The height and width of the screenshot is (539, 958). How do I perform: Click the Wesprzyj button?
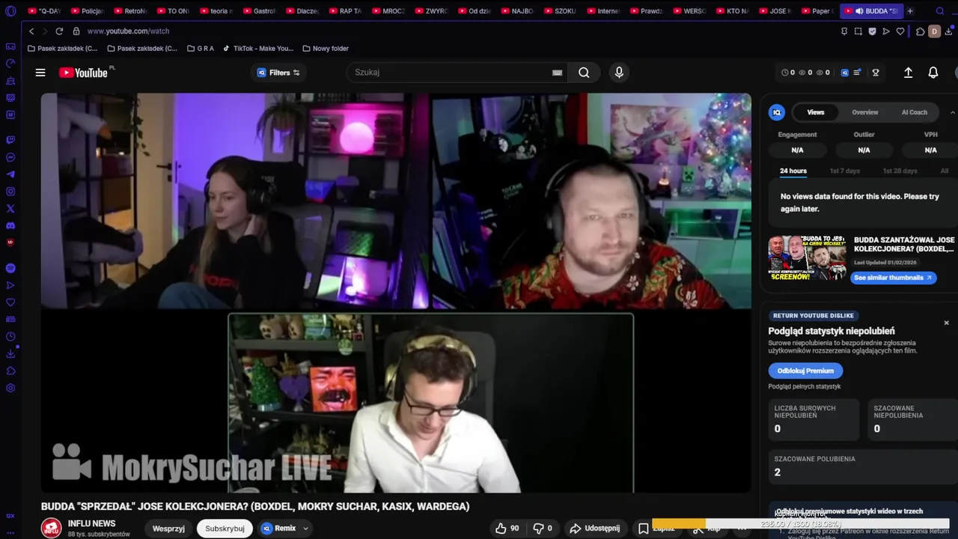[x=168, y=529]
